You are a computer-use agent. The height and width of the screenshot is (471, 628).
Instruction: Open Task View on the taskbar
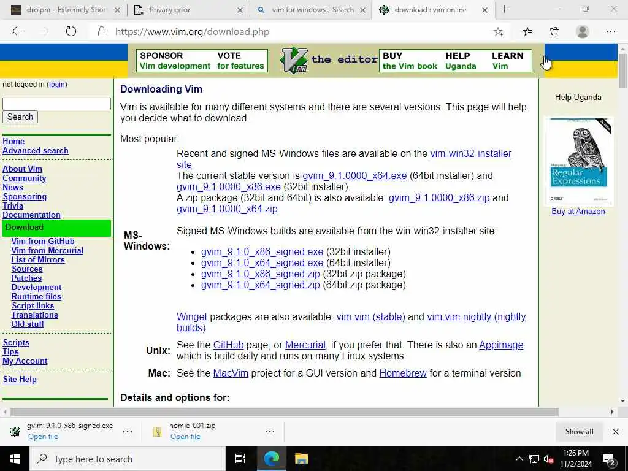pos(240,459)
